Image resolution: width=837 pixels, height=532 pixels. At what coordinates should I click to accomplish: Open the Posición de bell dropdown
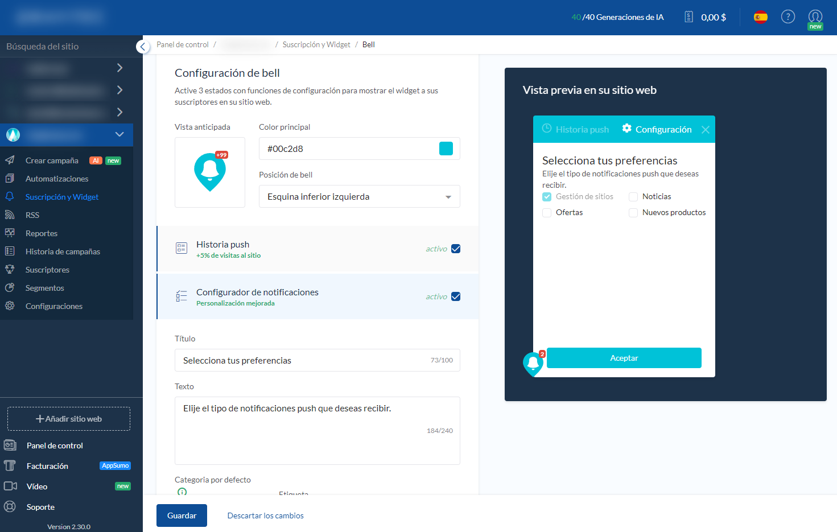coord(359,197)
